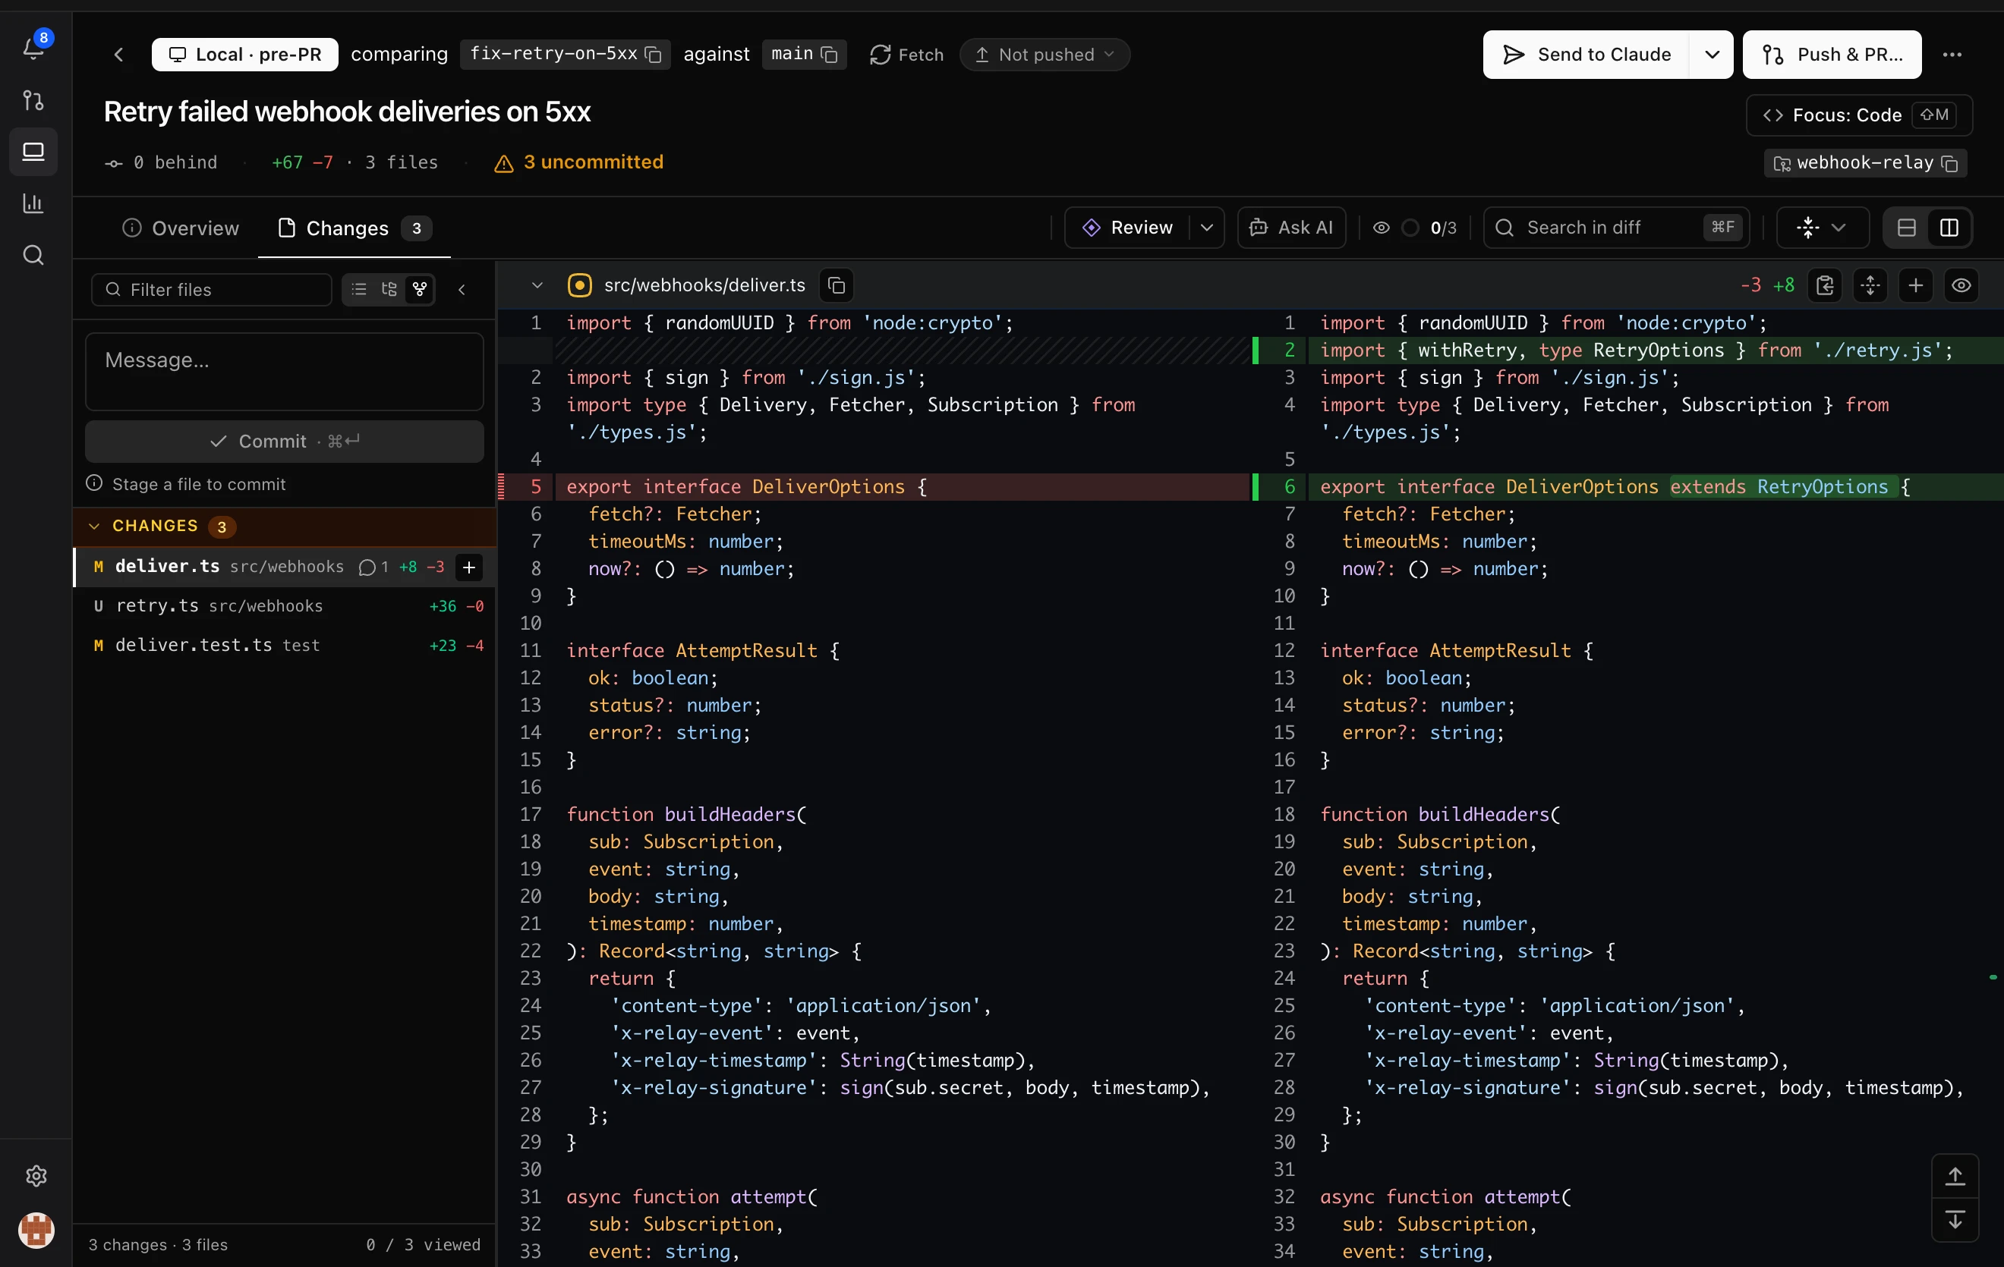Open settings gear in left sidebar
2004x1267 pixels.
(x=36, y=1175)
